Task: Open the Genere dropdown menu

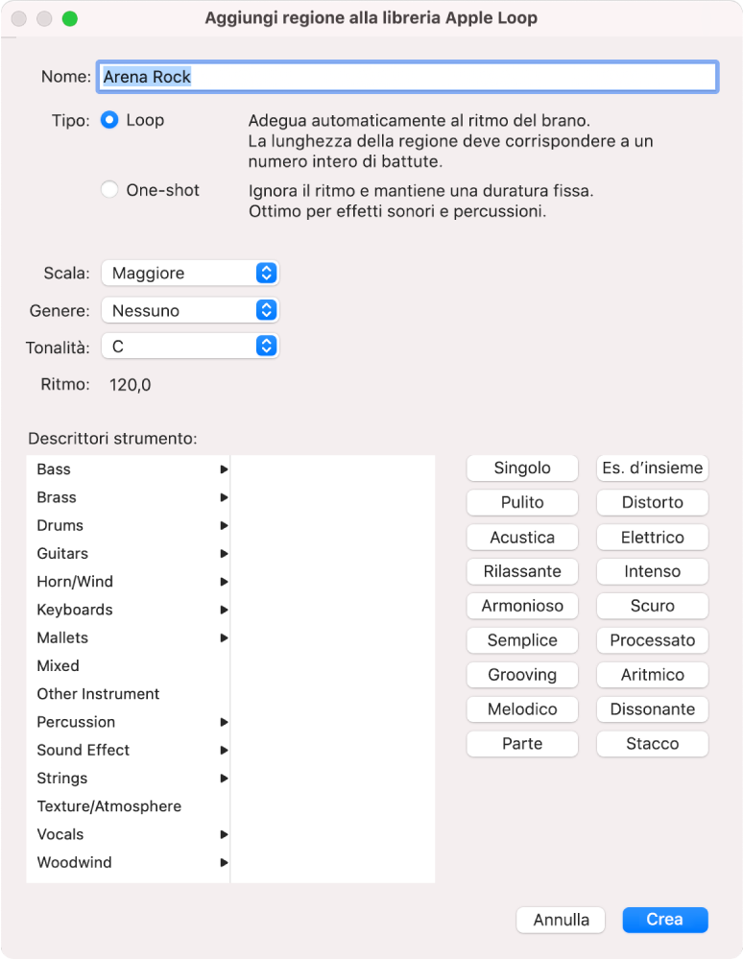Action: (x=189, y=311)
